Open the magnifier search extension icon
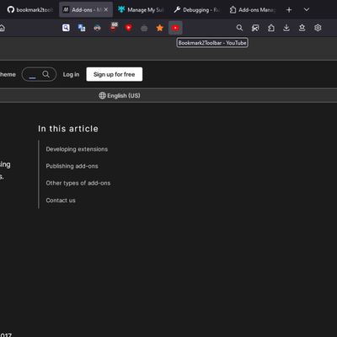 pos(66,28)
